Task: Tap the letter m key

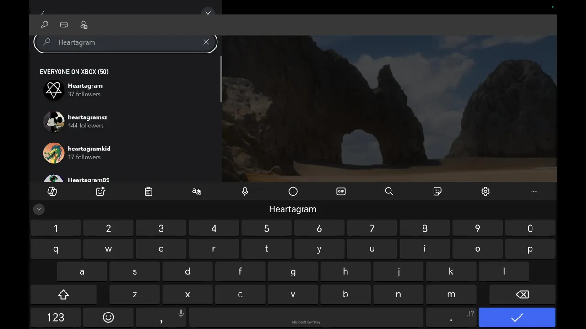Action: [x=451, y=295]
